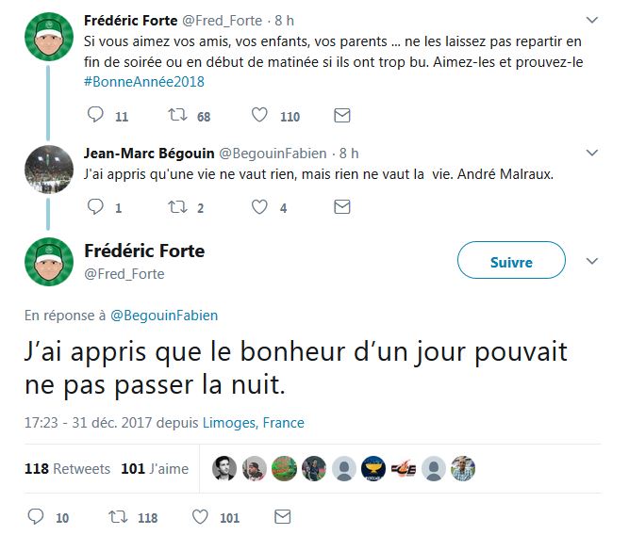The image size is (629, 551).
Task: Open the @BegouinFabien mention link
Action: pyautogui.click(x=163, y=316)
